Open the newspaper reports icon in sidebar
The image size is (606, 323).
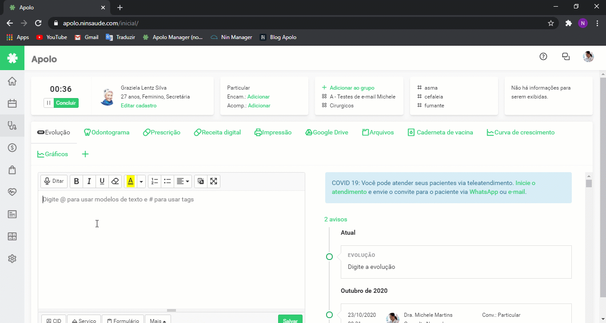coord(12,214)
